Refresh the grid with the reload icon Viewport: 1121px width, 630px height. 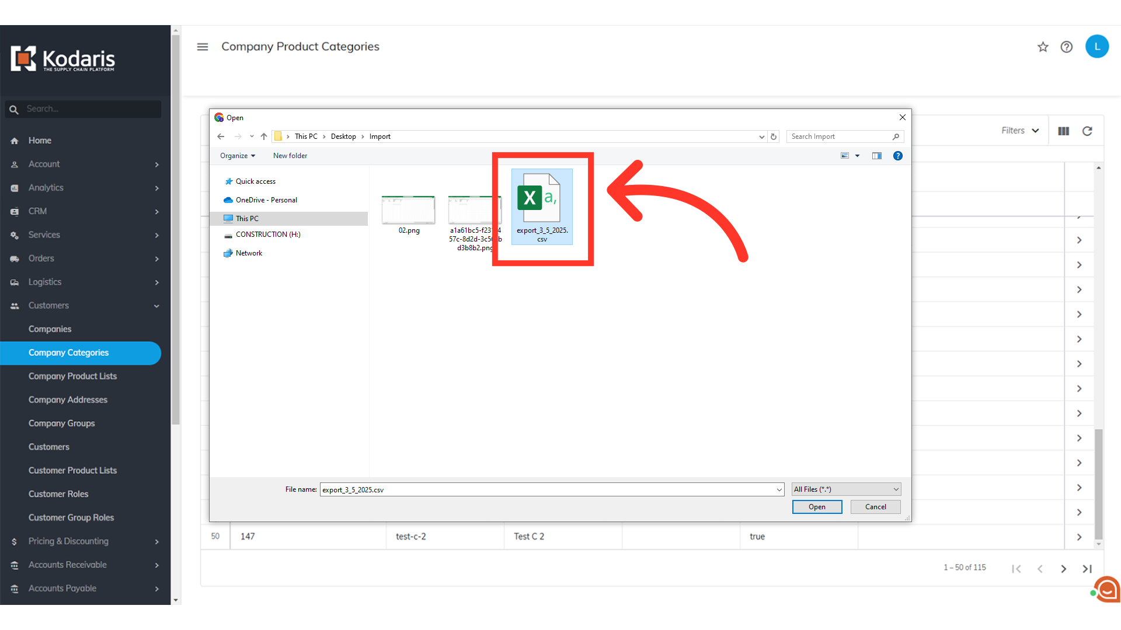[x=1087, y=131]
